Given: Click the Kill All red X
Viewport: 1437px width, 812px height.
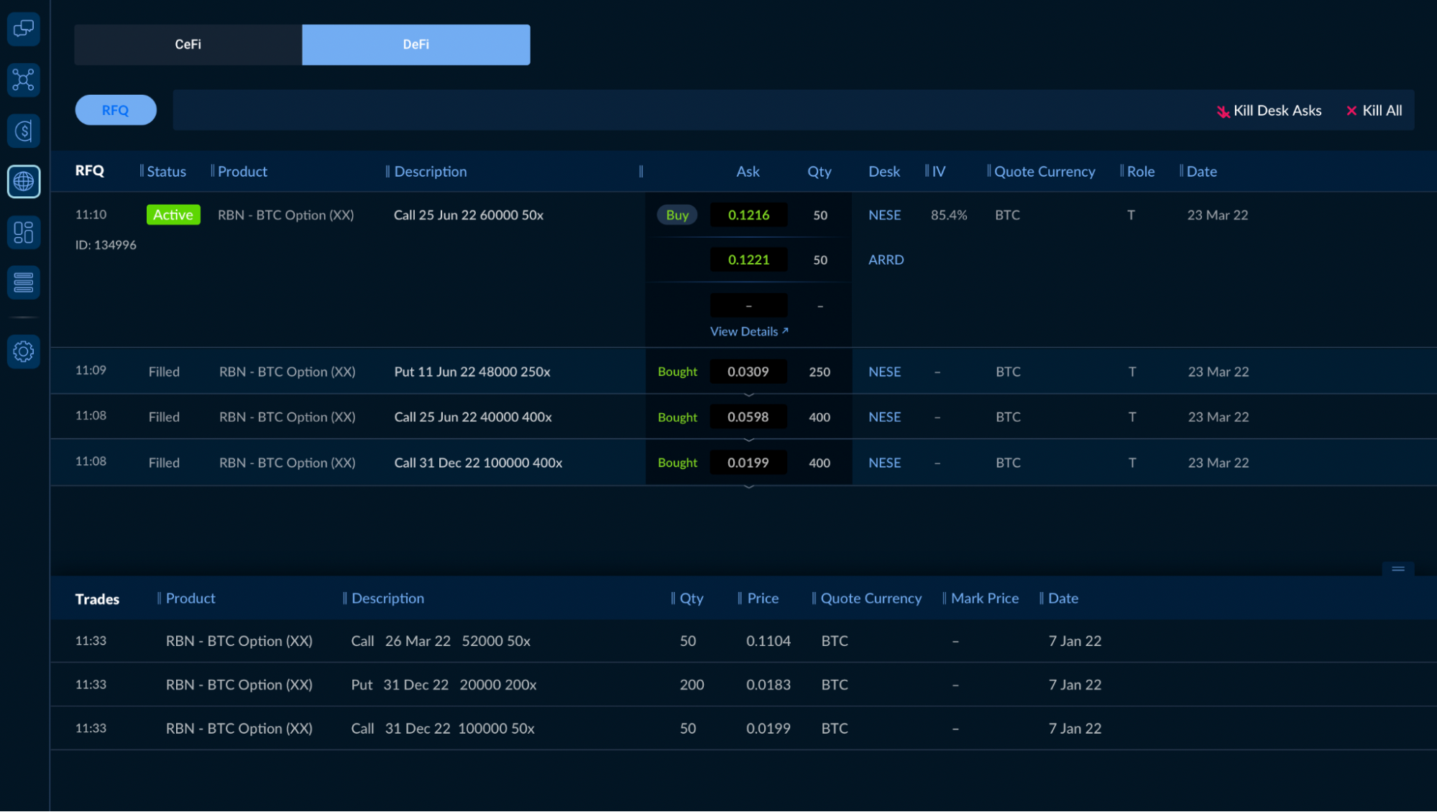Looking at the screenshot, I should 1351,111.
